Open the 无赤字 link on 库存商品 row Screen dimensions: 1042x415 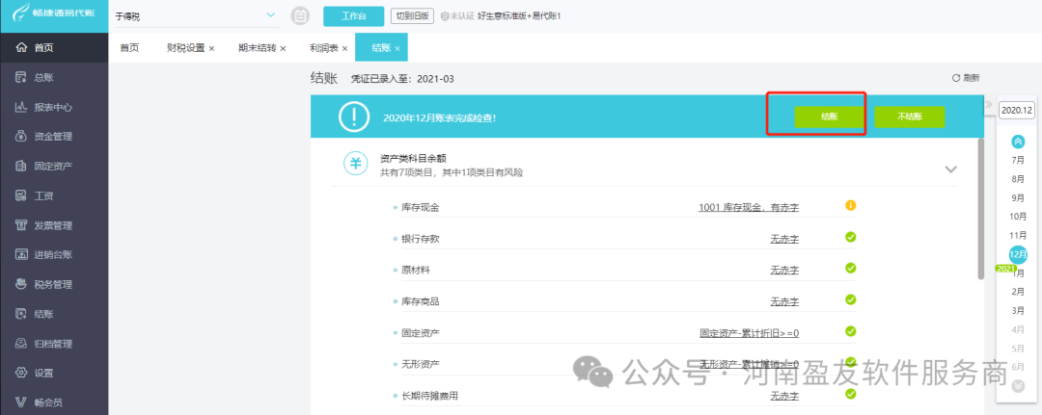point(784,301)
